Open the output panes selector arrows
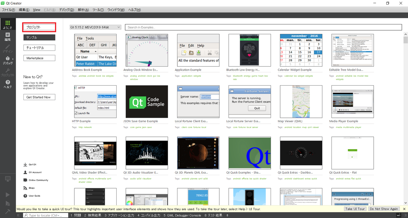The height and width of the screenshot is (218, 408). tap(227, 215)
